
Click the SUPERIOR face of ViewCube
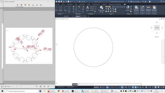[157, 28]
